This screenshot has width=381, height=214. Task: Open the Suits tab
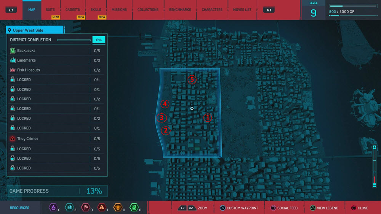tap(50, 10)
